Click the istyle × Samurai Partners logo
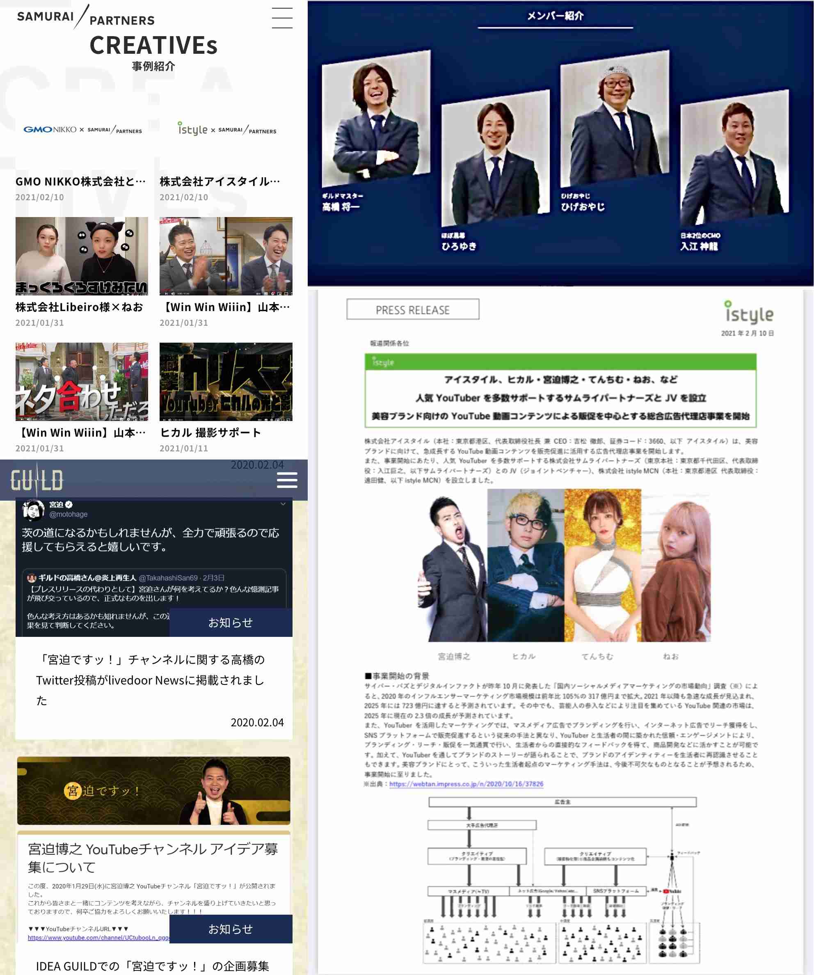Screen dimensions: 814x975 pyautogui.click(x=227, y=129)
